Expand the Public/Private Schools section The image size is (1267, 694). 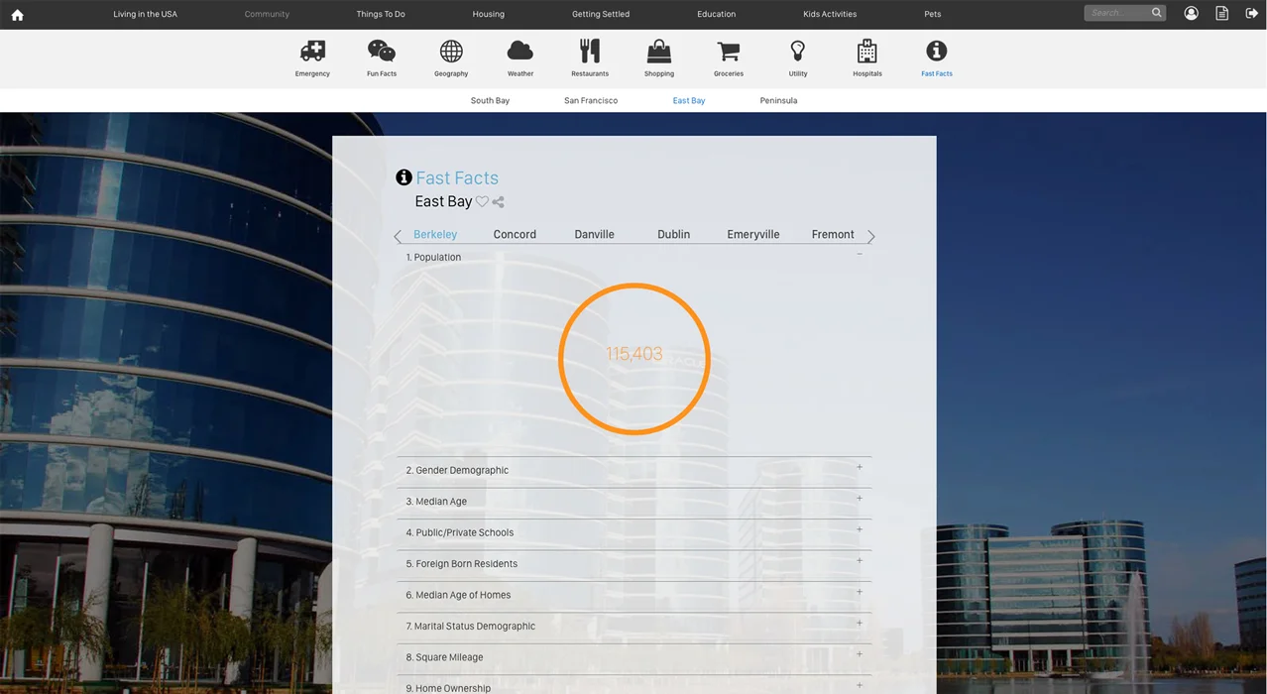[860, 529]
